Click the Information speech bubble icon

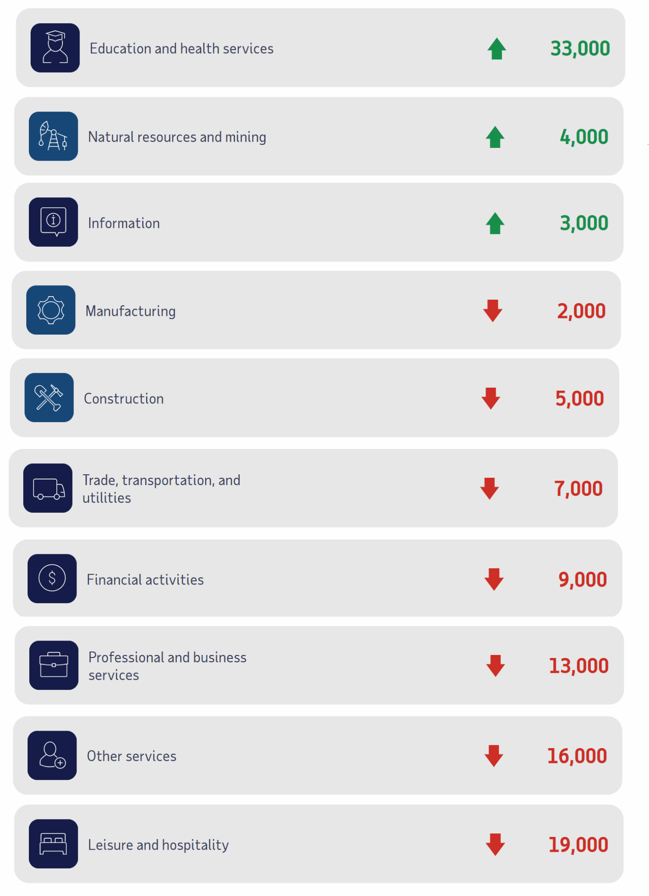pos(53,222)
